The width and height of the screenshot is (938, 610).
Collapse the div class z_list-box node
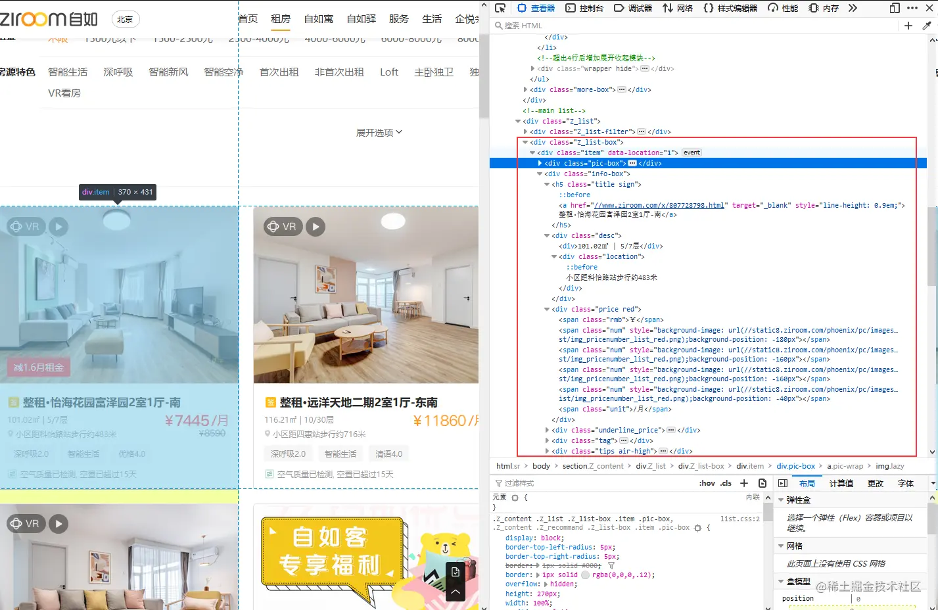point(525,142)
